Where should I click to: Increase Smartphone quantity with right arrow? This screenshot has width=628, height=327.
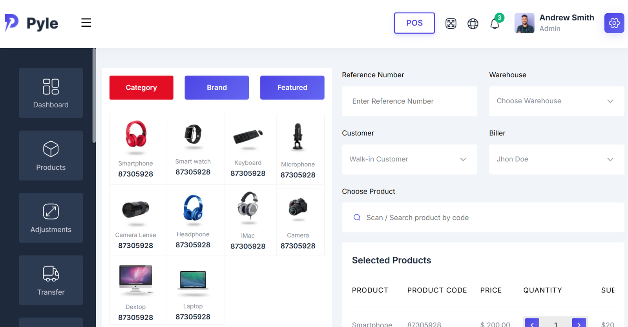[579, 323]
